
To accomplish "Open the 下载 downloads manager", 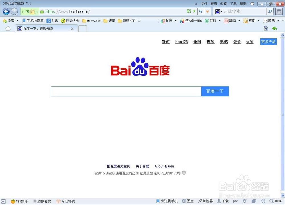I will tap(223, 201).
